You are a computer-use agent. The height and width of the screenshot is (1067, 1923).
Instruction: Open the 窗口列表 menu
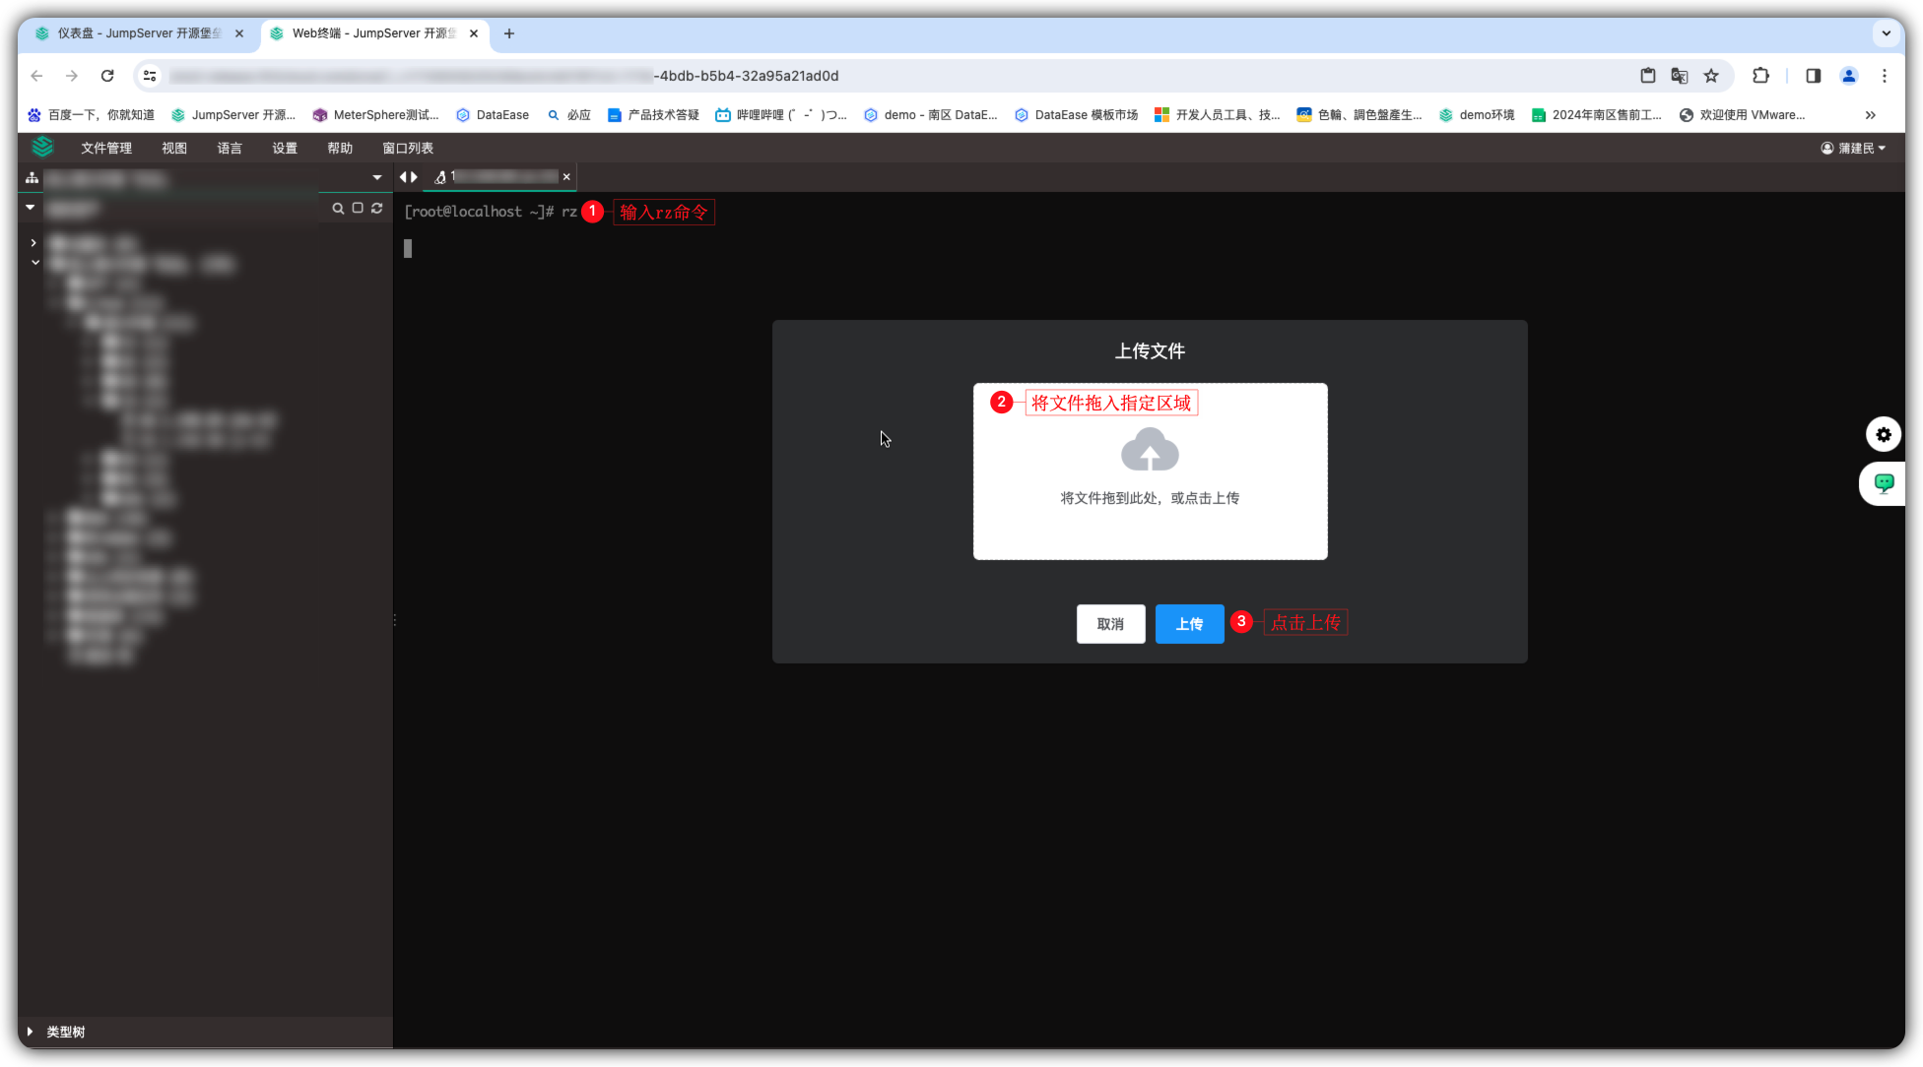[408, 148]
